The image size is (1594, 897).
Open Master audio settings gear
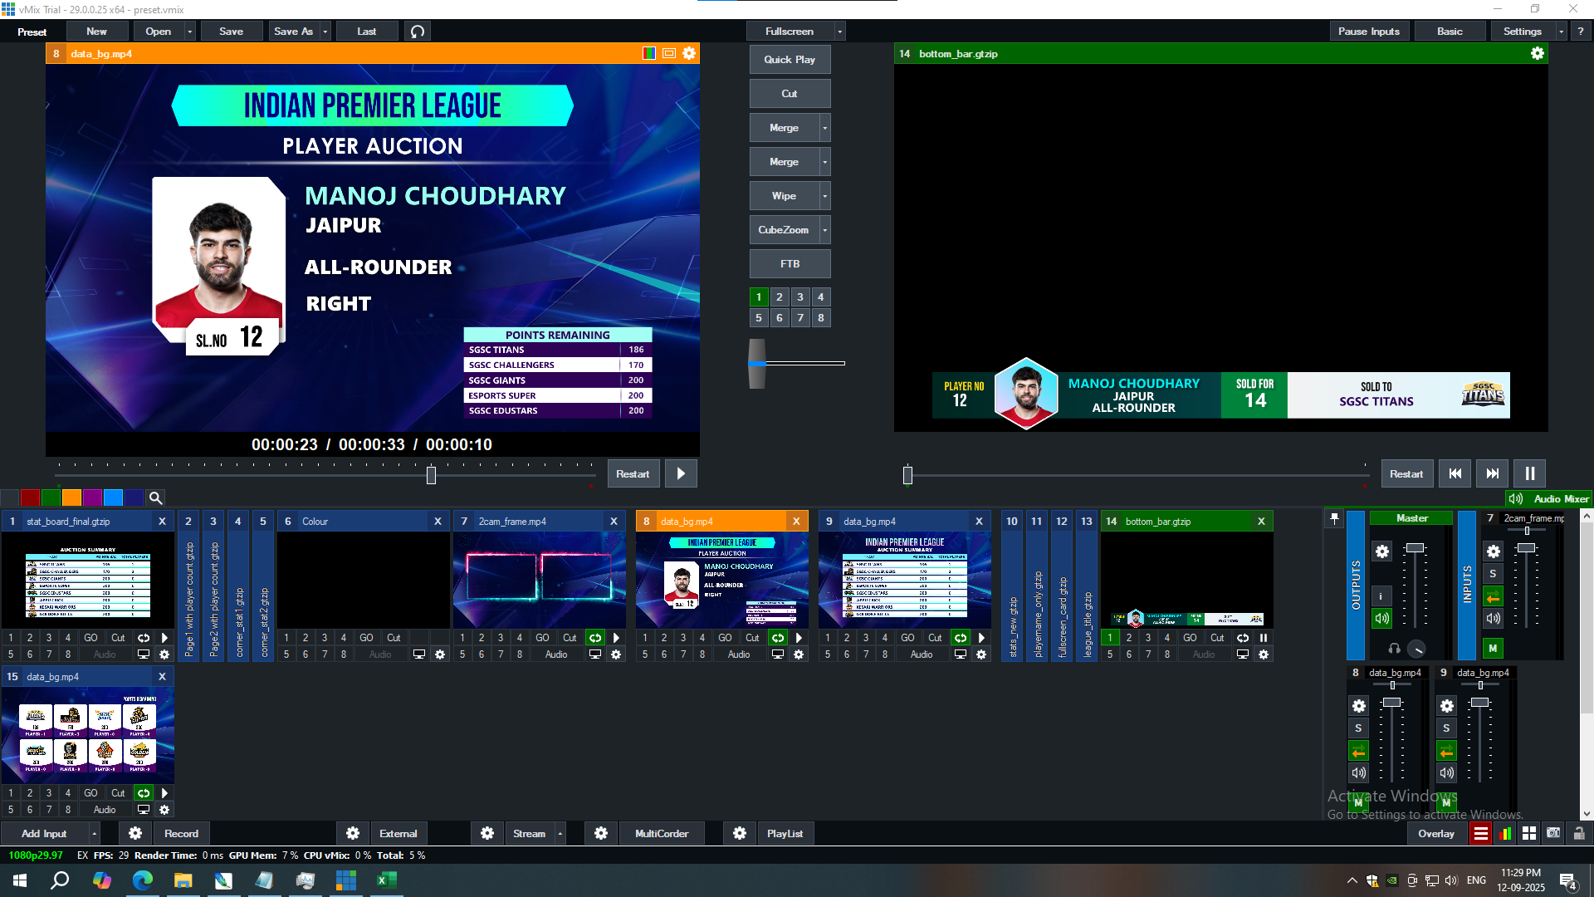pyautogui.click(x=1381, y=551)
